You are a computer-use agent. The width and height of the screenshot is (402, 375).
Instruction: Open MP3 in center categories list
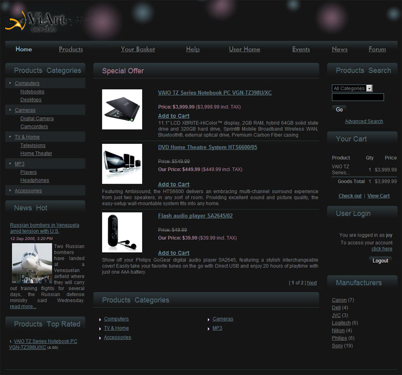[217, 328]
